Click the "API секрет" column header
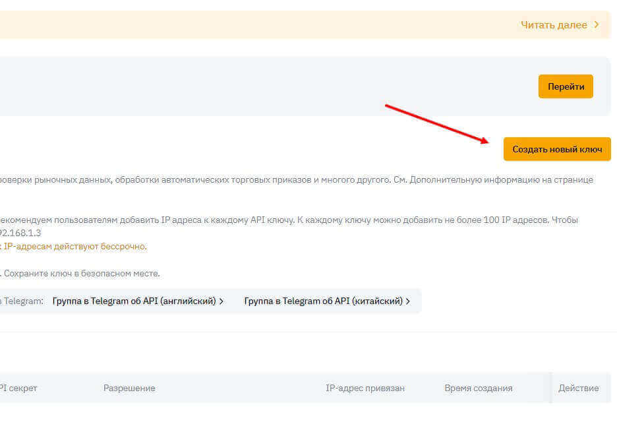Image resolution: width=617 pixels, height=436 pixels. pos(18,388)
